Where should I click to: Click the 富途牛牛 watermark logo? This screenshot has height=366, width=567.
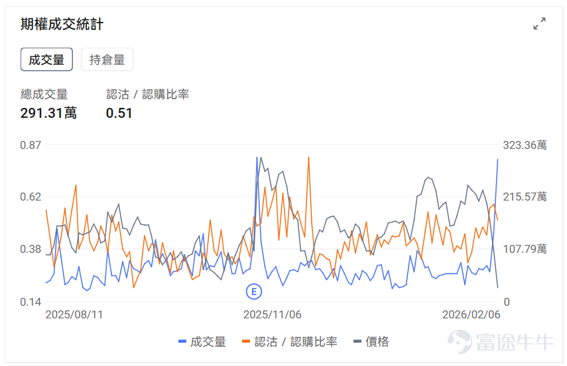coord(501,342)
